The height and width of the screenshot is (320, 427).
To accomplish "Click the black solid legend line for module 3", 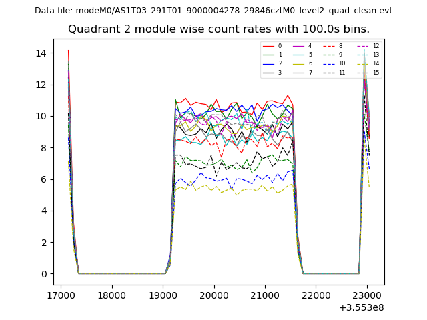I will coord(268,72).
